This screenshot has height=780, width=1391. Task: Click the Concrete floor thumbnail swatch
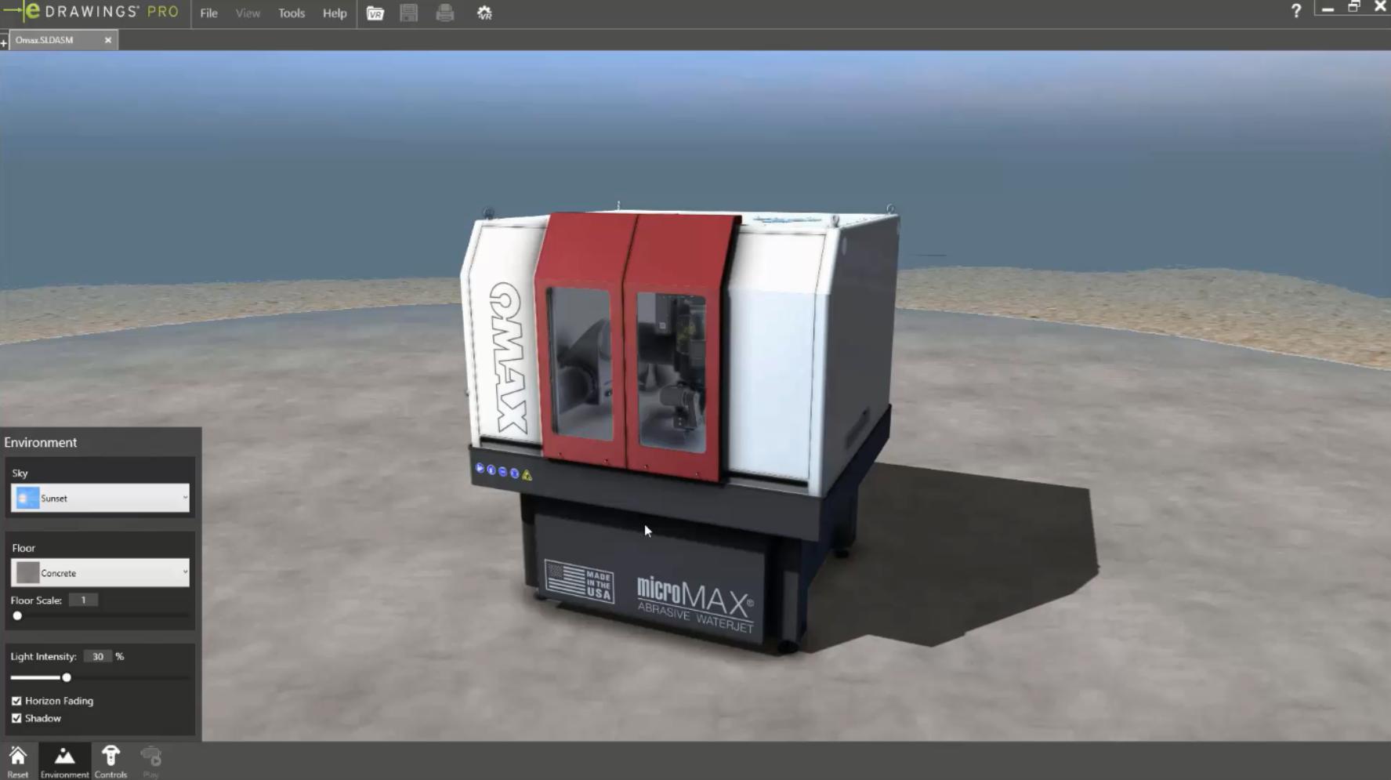tap(27, 573)
